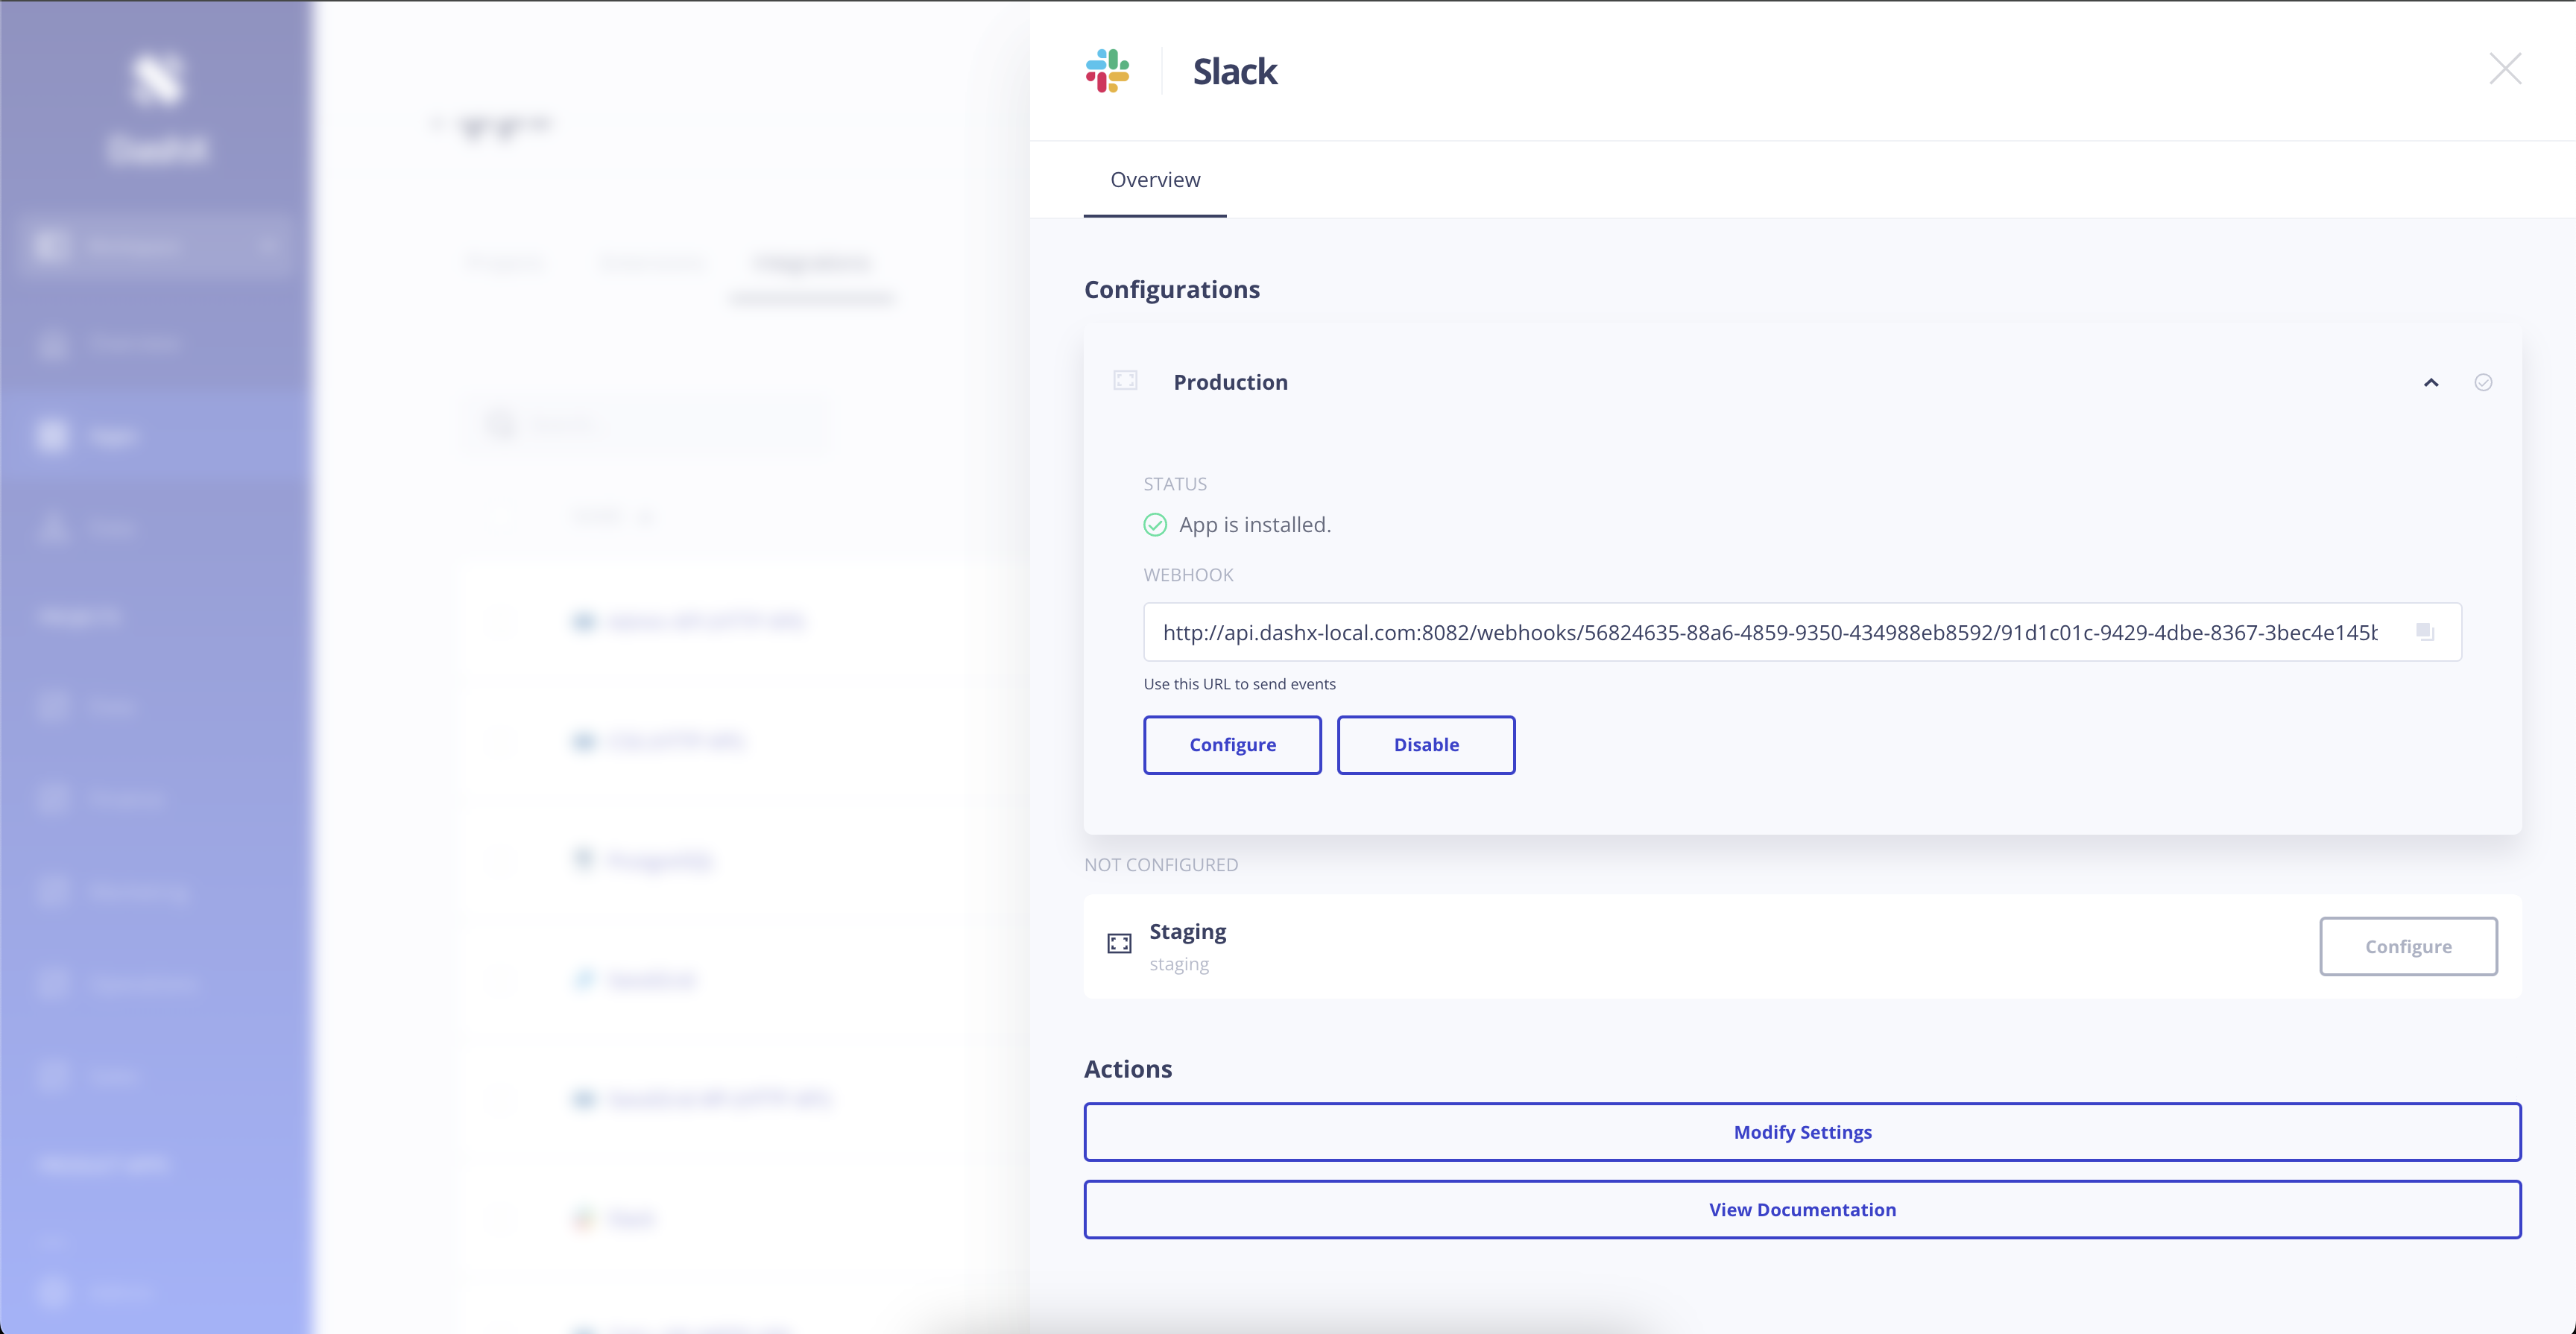Click the WEBHOOK label
This screenshot has width=2576, height=1334.
coord(1188,575)
